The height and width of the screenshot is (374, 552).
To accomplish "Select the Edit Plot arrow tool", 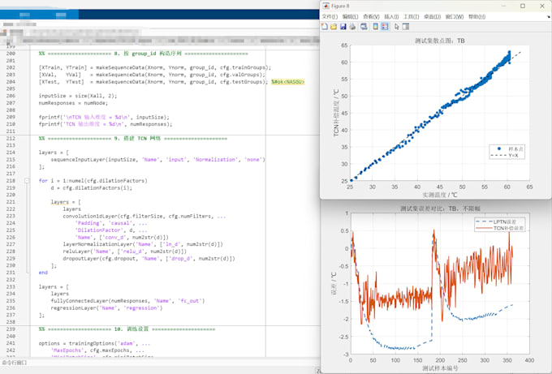I will [396, 27].
